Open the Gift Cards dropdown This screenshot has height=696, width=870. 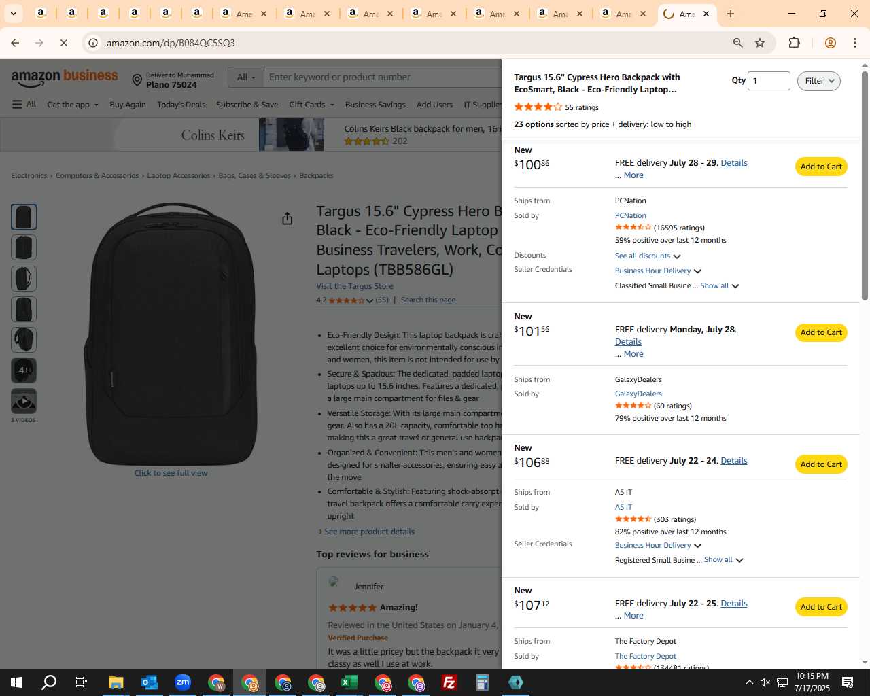[x=311, y=105]
